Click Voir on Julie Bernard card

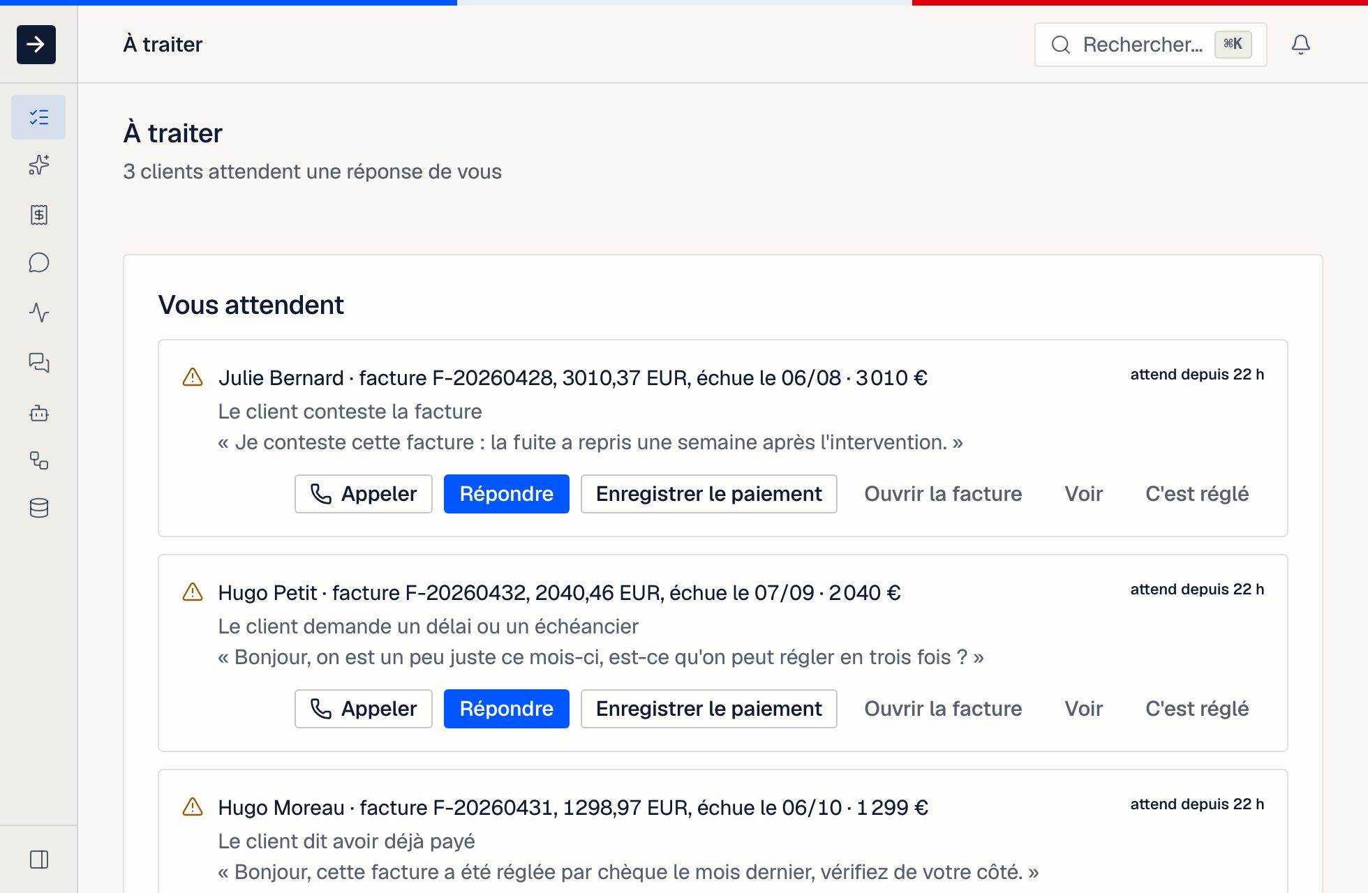[x=1084, y=494]
